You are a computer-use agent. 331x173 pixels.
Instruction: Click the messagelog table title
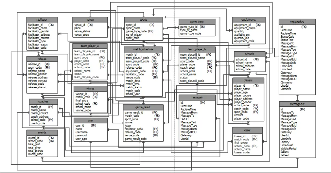pos(297,21)
